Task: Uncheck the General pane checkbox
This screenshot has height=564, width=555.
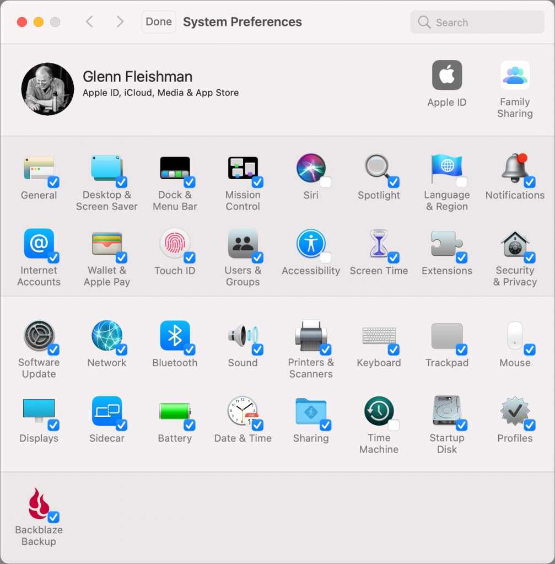Action: pos(53,182)
